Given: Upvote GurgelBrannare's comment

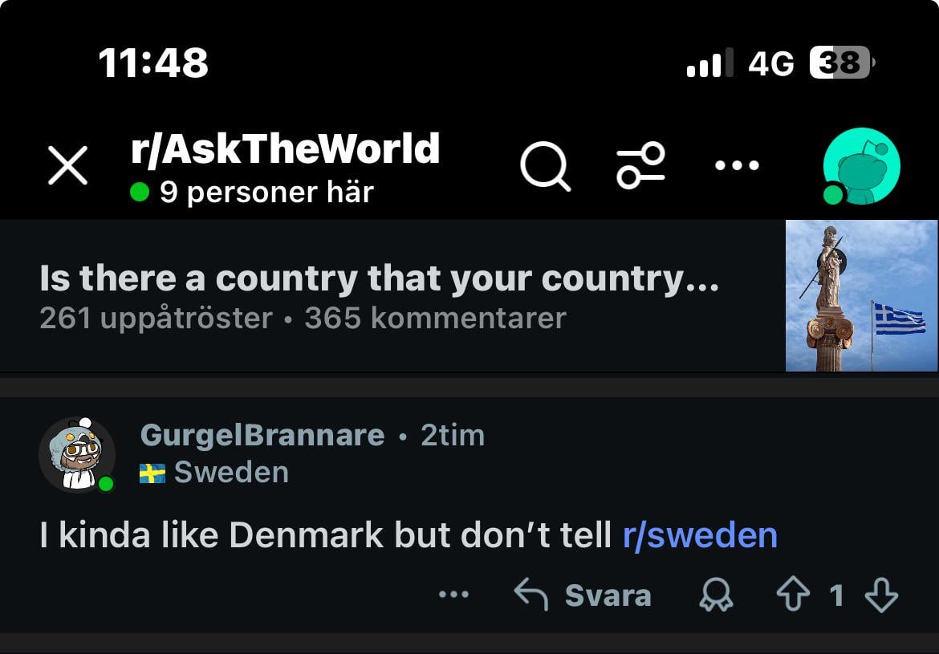Looking at the screenshot, I should click(x=793, y=595).
